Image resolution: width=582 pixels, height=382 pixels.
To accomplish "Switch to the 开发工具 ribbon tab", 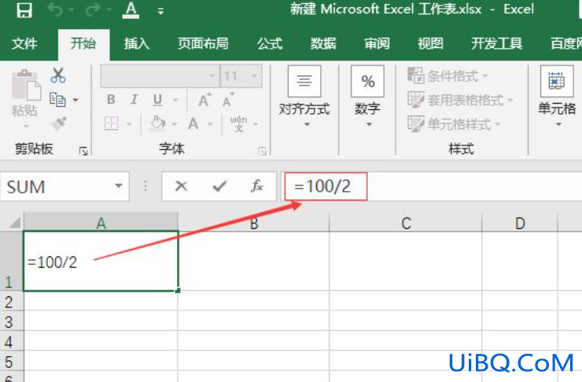I will (x=497, y=44).
